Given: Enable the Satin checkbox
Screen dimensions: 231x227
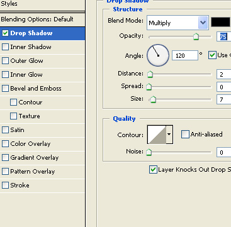Looking at the screenshot, I should point(5,130).
